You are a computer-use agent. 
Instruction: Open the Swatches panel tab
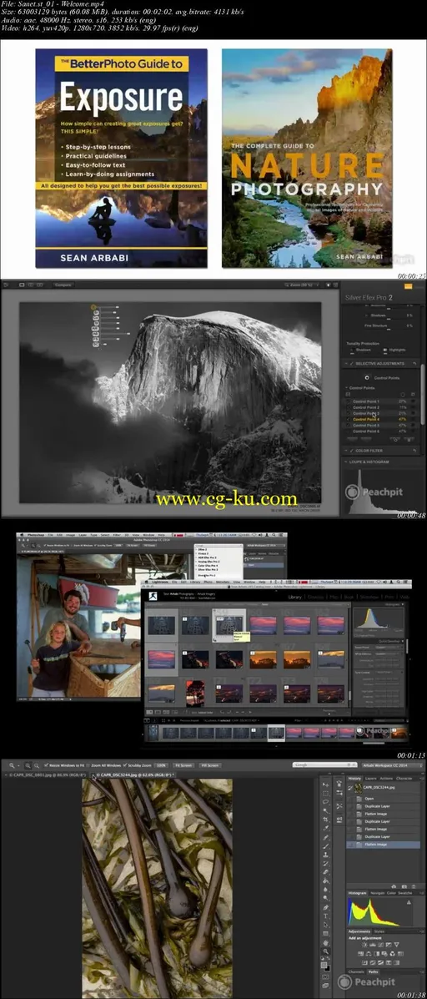404,893
